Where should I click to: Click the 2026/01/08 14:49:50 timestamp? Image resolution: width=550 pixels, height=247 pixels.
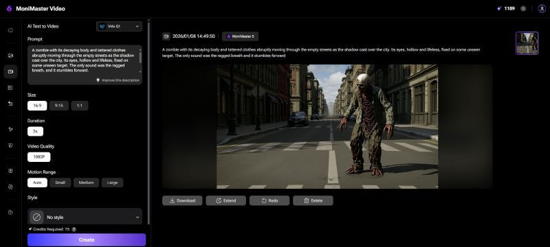(x=194, y=36)
